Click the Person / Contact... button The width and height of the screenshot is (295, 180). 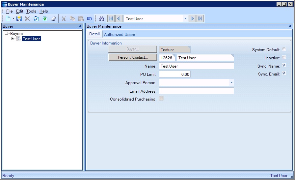[x=133, y=57]
